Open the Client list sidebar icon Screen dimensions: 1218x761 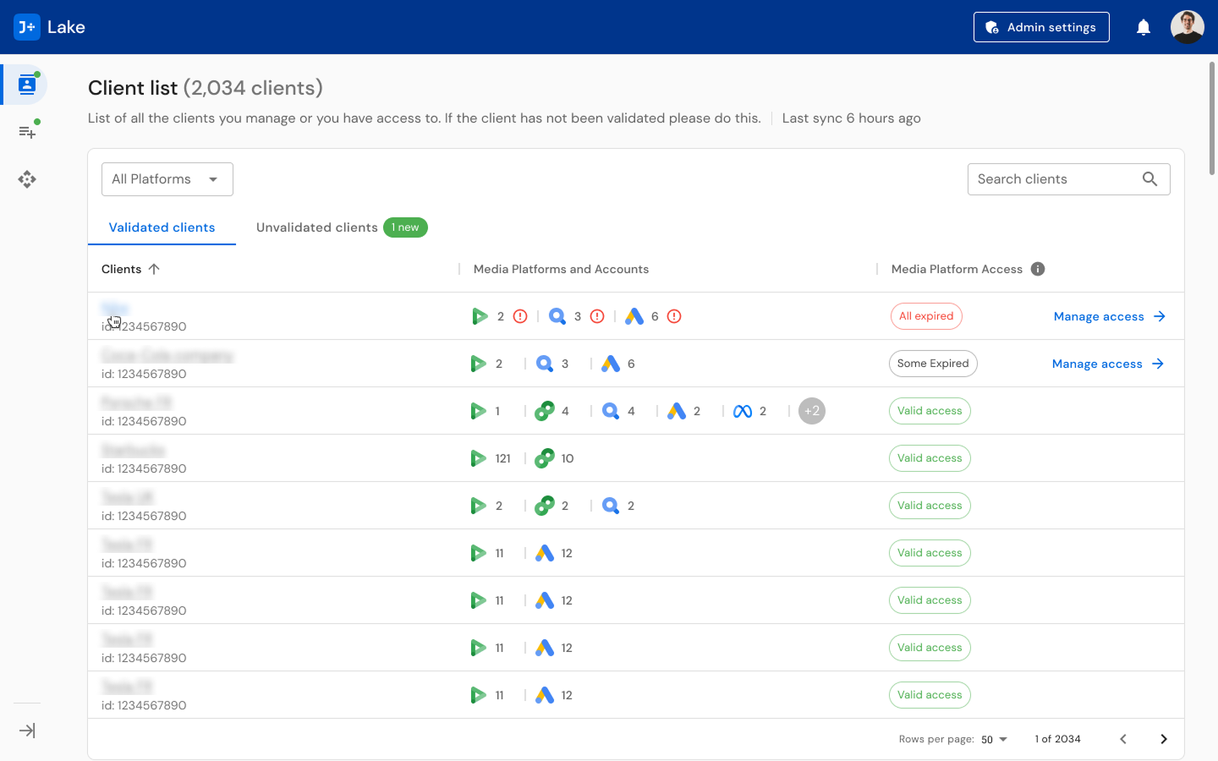[x=26, y=84]
